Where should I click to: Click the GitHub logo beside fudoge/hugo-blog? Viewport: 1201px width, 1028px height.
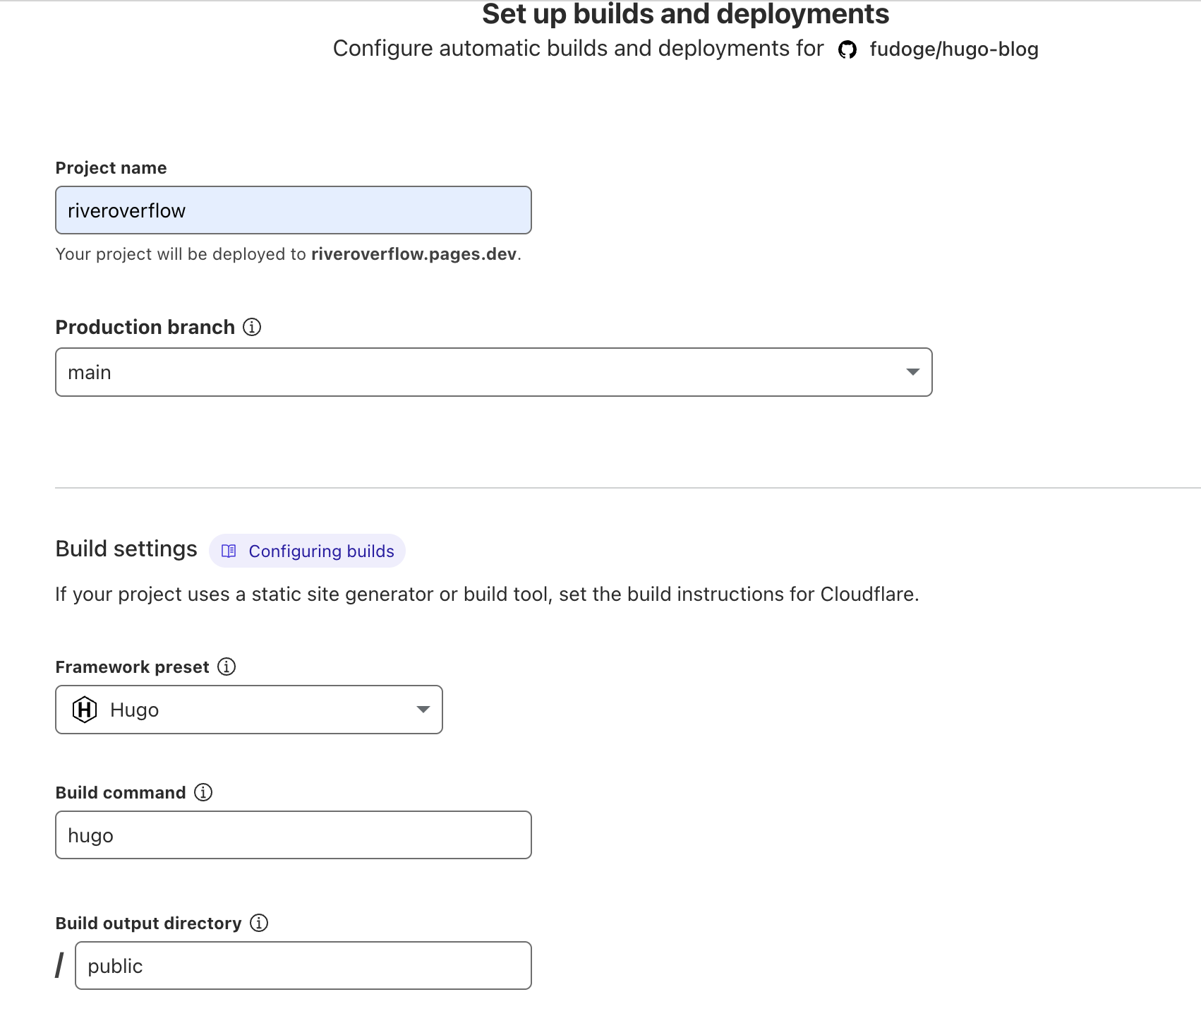(847, 49)
